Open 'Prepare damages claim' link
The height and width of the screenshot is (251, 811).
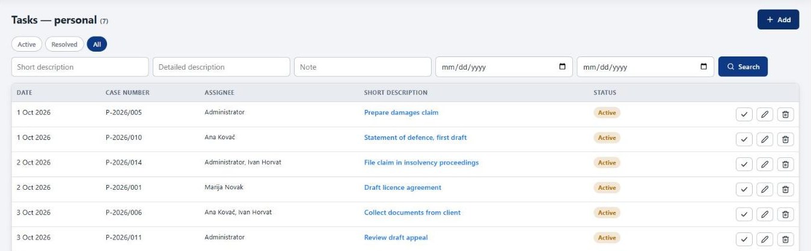click(401, 112)
